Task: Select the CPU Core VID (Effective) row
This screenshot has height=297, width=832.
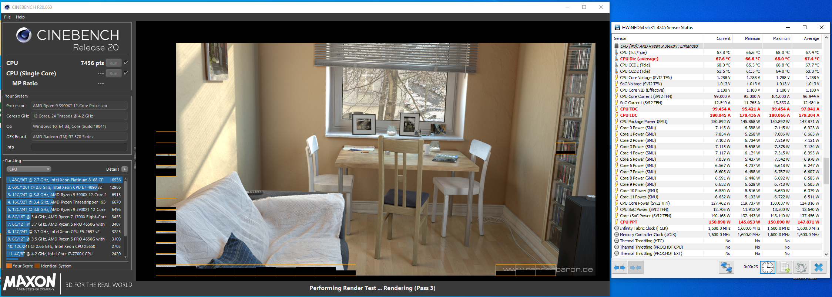Action: click(x=717, y=90)
